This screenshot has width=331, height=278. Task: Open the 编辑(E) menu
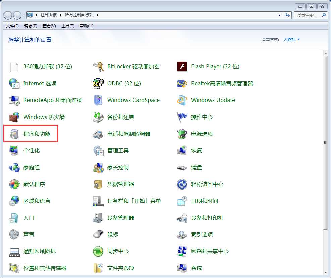pyautogui.click(x=31, y=26)
